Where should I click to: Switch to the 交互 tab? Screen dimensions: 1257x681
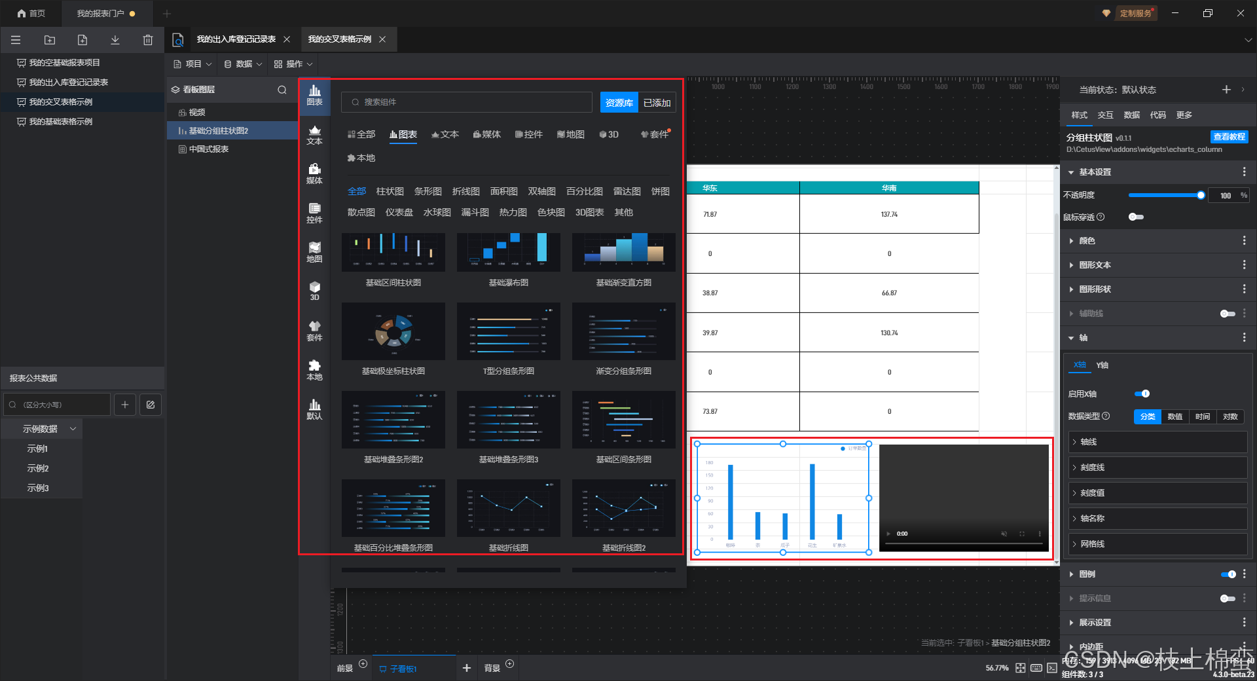click(1105, 115)
